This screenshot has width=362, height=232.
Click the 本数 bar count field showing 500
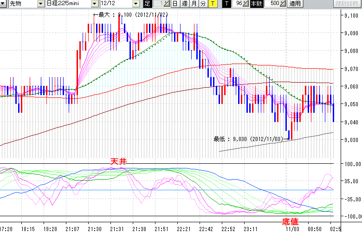pos(274,4)
